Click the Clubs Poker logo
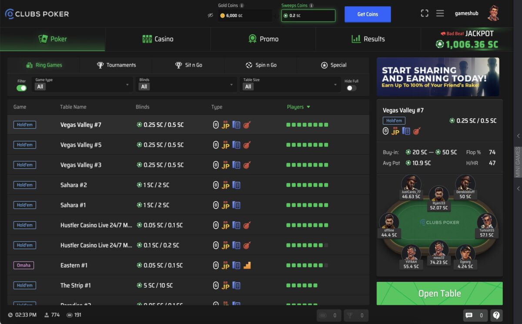This screenshot has height=324, width=522. coord(37,14)
